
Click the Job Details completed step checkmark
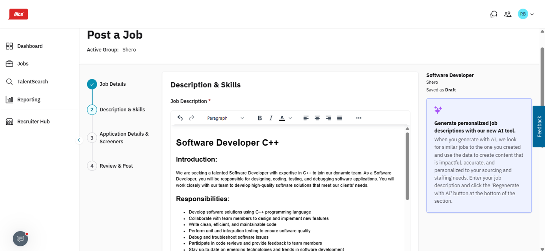click(x=92, y=84)
